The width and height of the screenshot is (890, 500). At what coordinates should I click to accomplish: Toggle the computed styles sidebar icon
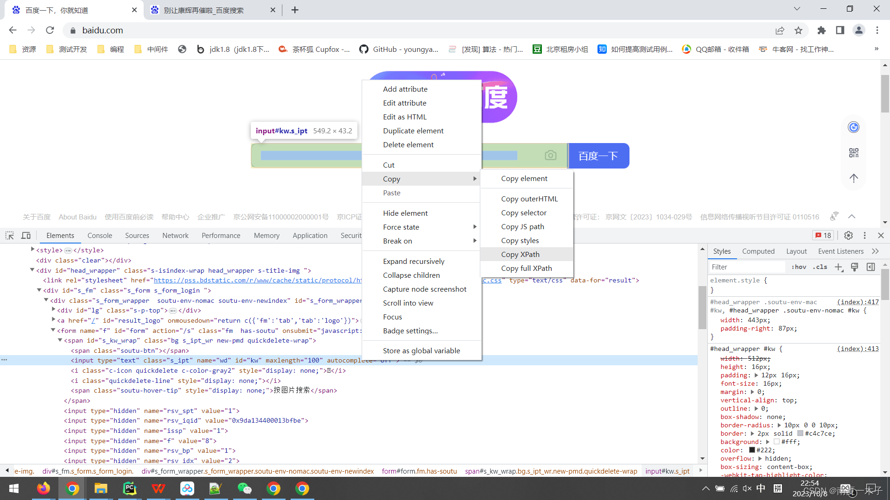871,267
